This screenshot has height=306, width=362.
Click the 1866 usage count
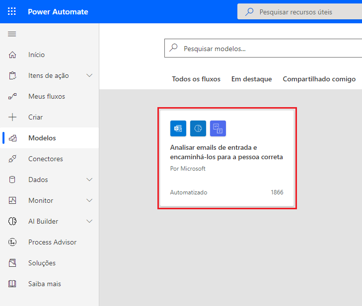point(277,192)
